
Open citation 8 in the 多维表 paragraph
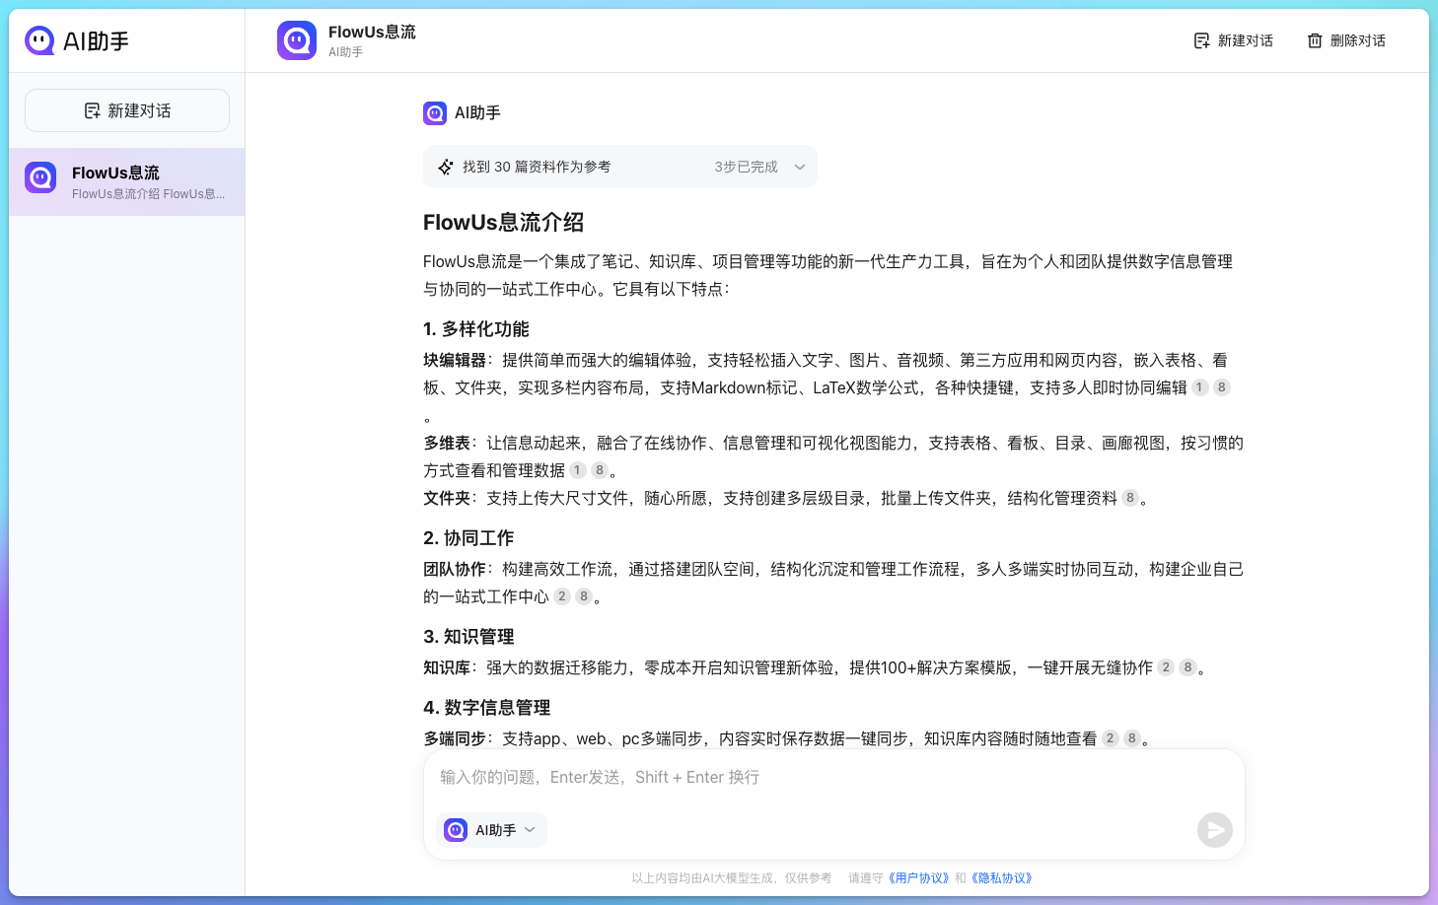[600, 470]
